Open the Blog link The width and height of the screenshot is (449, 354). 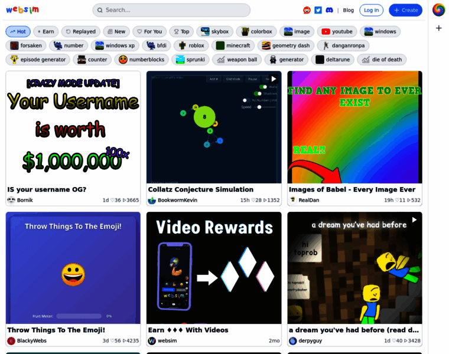pyautogui.click(x=349, y=10)
